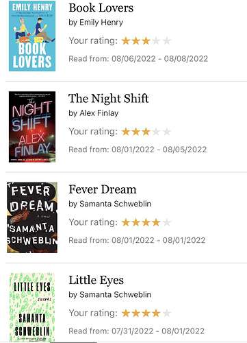Click fifth star for Fever Dream
Viewport: 247px width, 343px height.
tap(167, 222)
